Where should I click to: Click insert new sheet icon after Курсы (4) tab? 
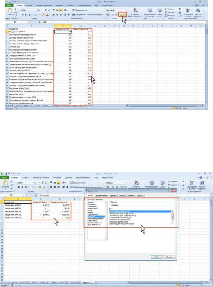point(96,282)
